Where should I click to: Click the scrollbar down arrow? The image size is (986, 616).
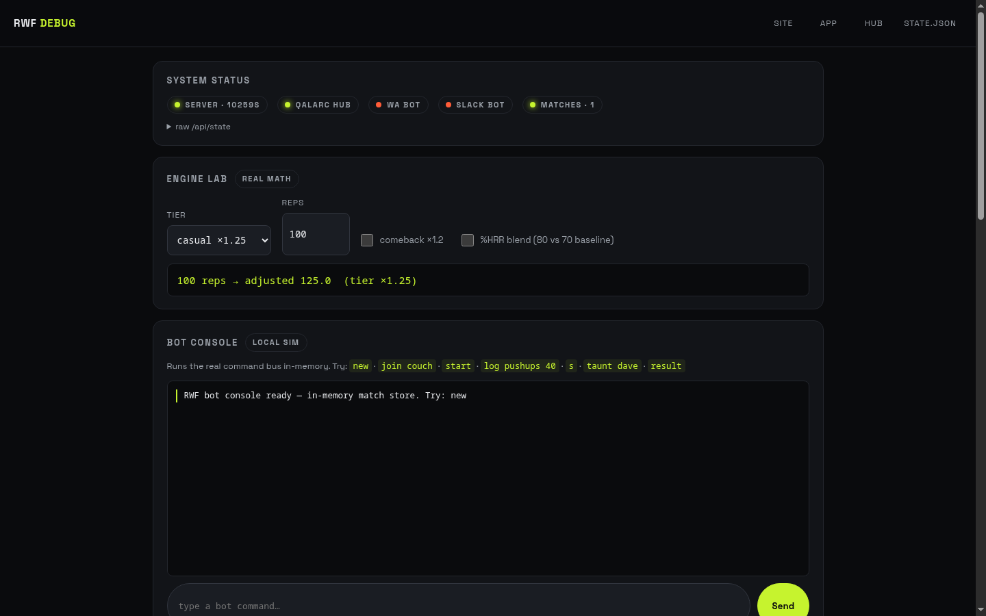point(981,610)
